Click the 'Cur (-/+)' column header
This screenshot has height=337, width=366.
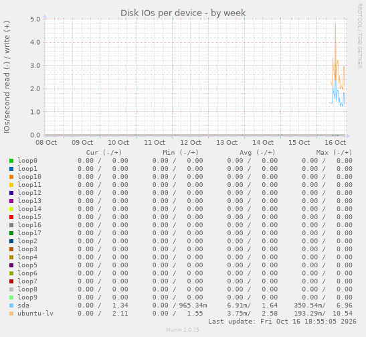(104, 153)
